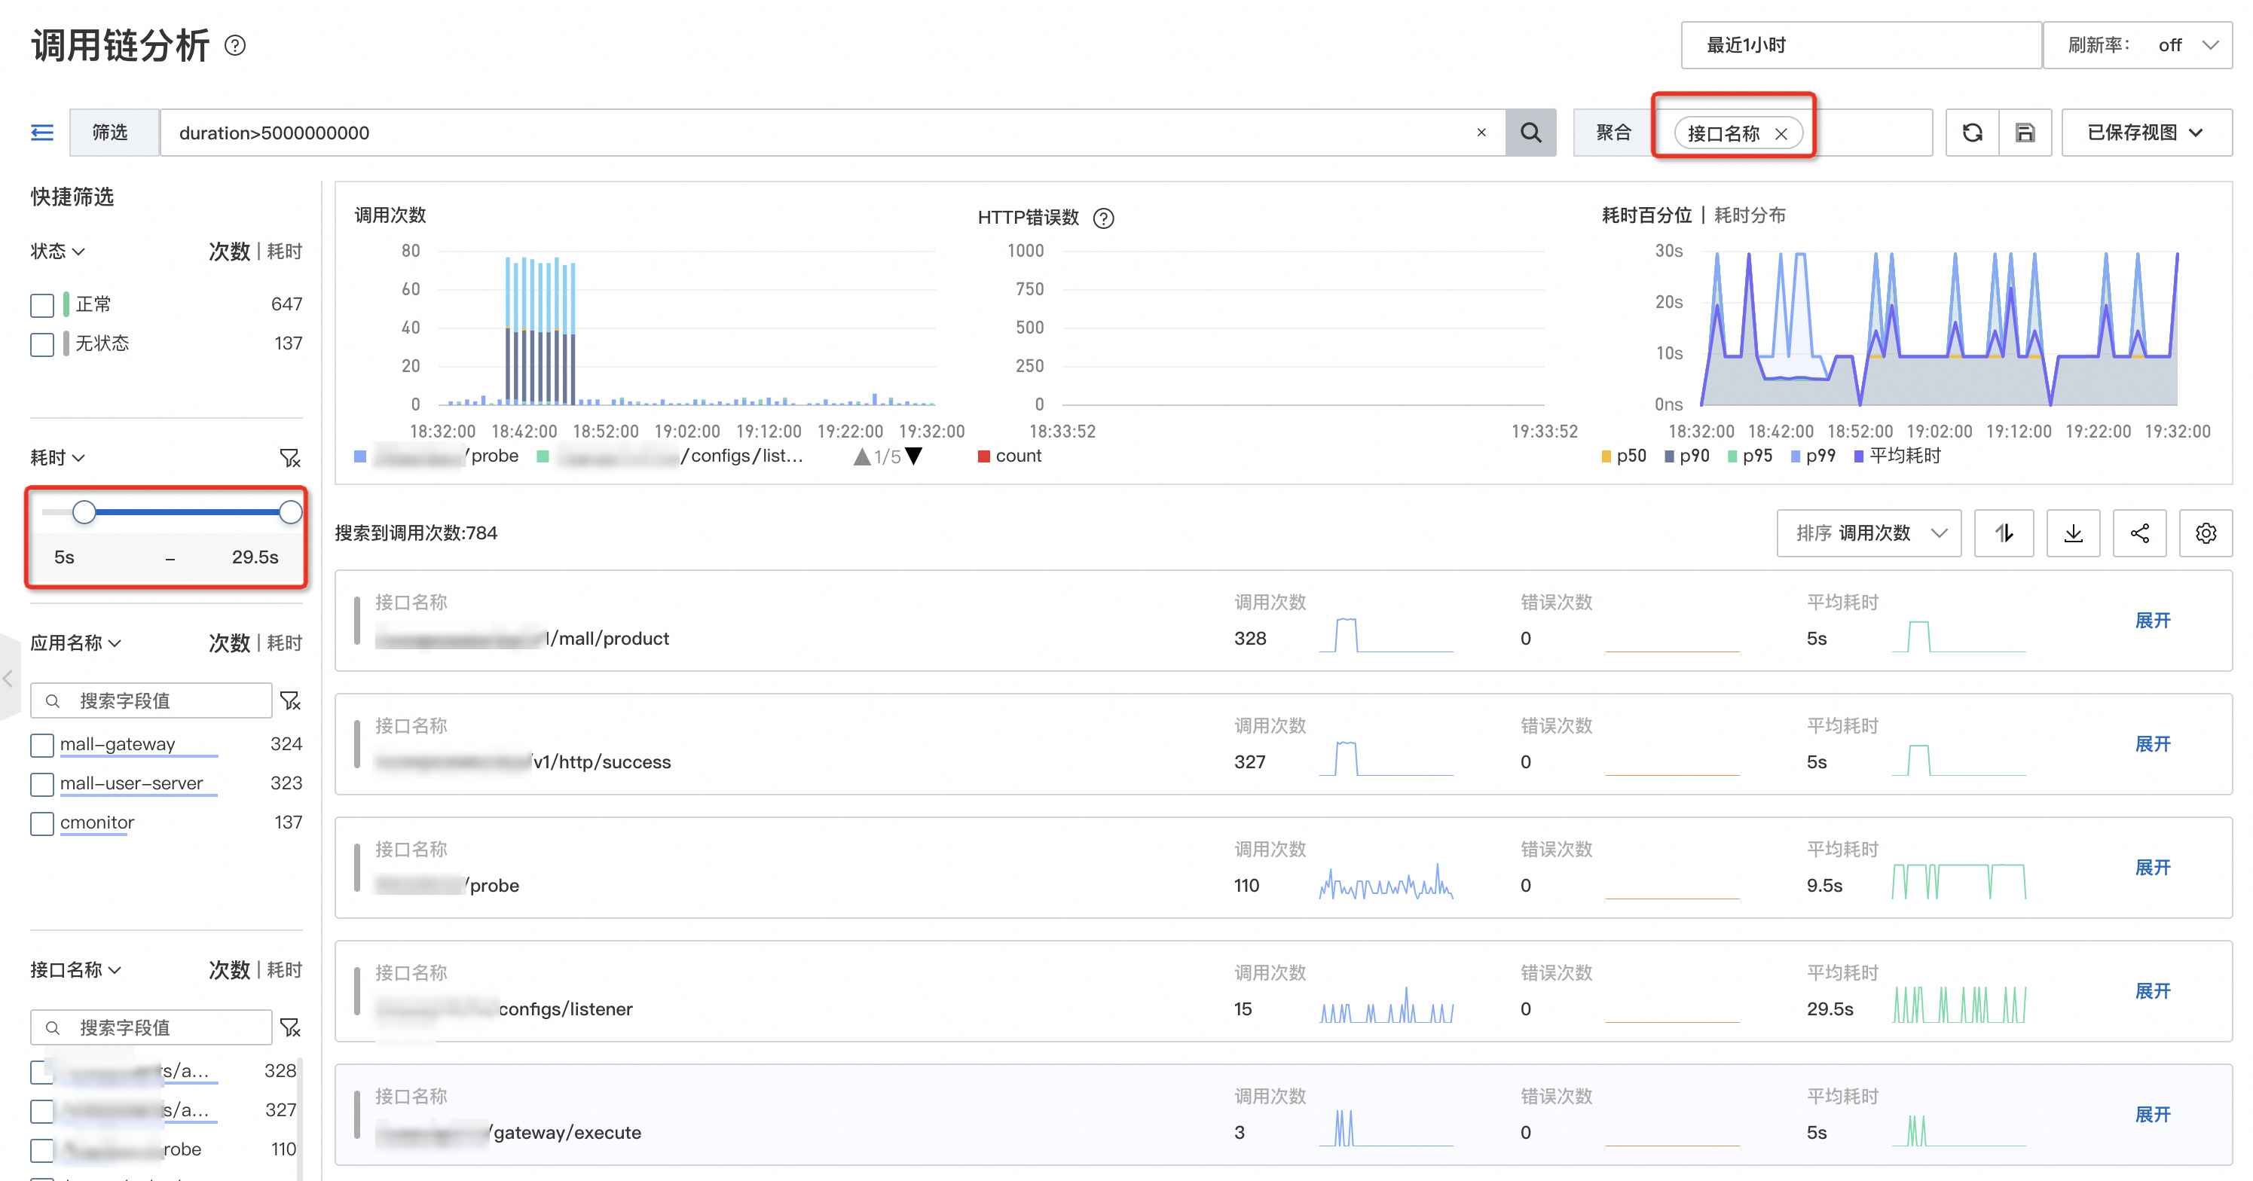Open the 排序 调用次数 dropdown
This screenshot has height=1181, width=2253.
pyautogui.click(x=1868, y=533)
